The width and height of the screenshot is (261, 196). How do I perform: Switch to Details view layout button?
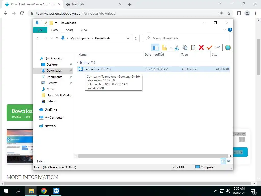coord(224,161)
